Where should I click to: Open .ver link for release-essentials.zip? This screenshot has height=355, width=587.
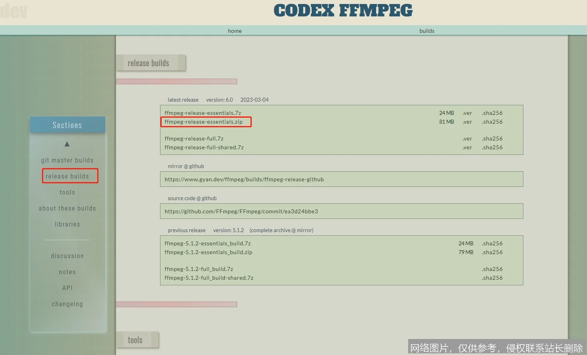pos(467,122)
